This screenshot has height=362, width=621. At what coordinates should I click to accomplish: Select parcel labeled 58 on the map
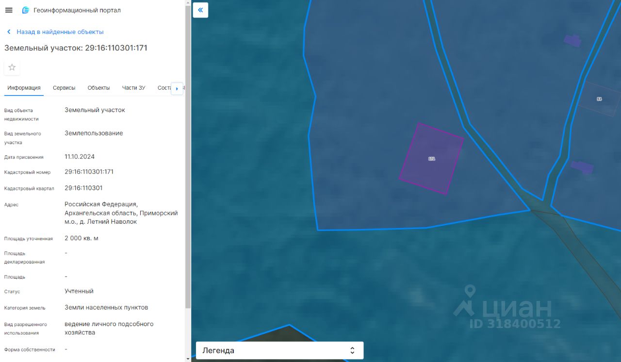(x=599, y=99)
